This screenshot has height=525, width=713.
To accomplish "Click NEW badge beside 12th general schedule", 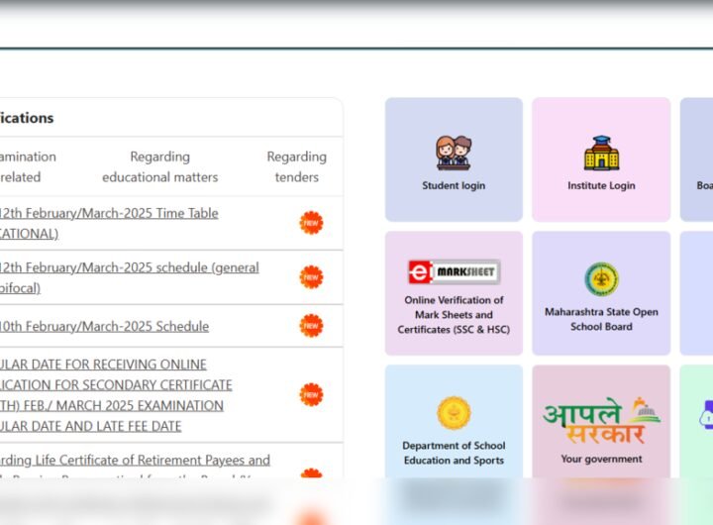I will (311, 277).
